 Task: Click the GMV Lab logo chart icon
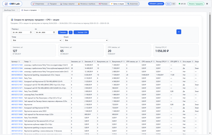pyautogui.click(x=6, y=4)
